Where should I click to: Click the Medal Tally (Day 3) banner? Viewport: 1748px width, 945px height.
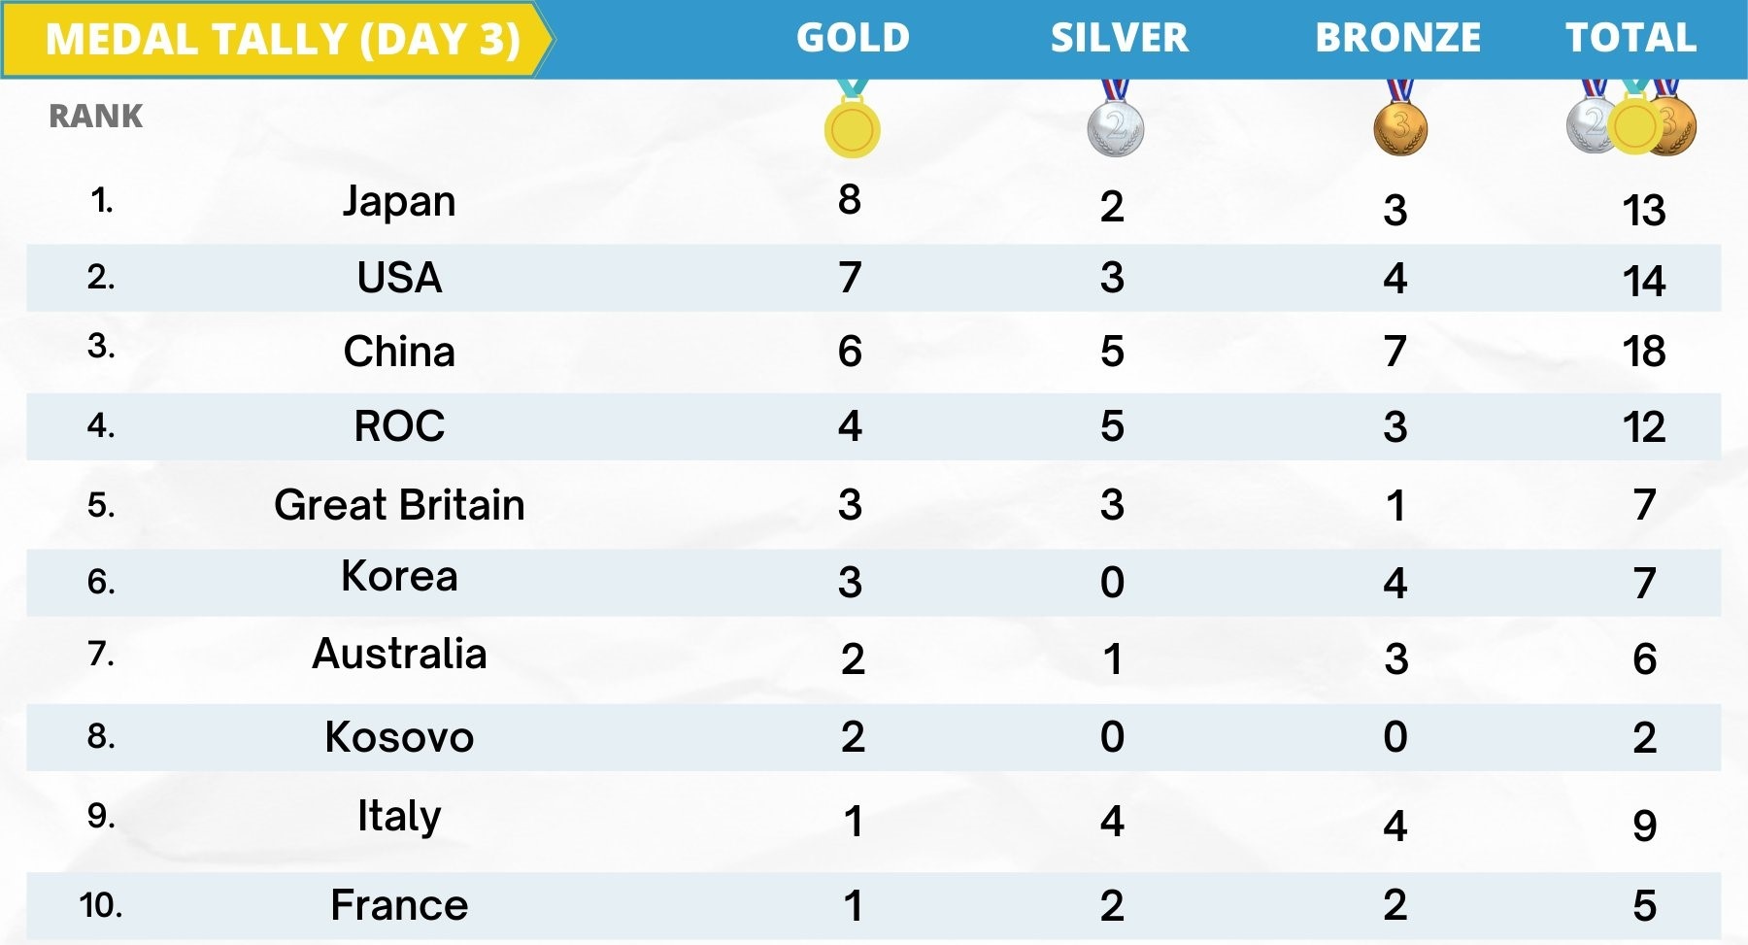pyautogui.click(x=283, y=40)
